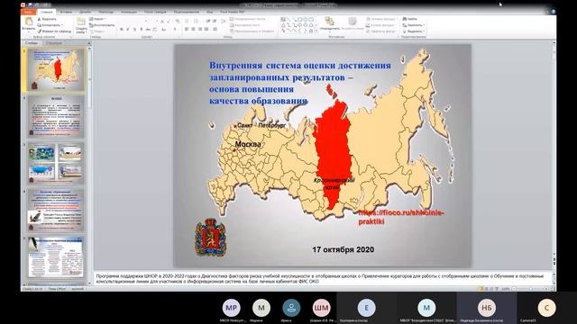This screenshot has width=577, height=324.
Task: Toggle Bold formatting in font group
Action: tap(122, 29)
